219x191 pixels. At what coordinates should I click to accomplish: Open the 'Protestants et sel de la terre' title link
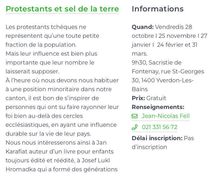[x=62, y=9]
